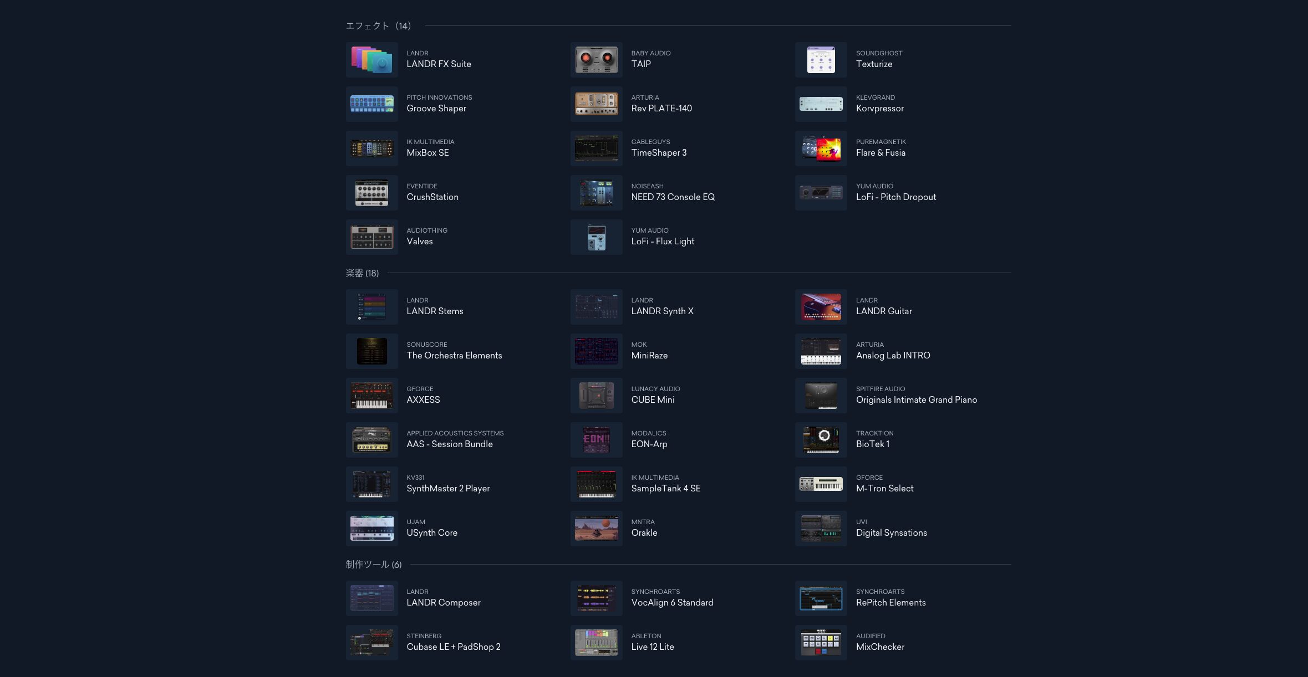Open the CUBE Mini thumbnail
The image size is (1308, 677).
pos(596,396)
